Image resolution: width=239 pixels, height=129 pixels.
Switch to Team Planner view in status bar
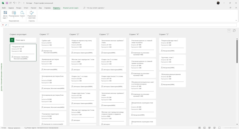(209, 128)
